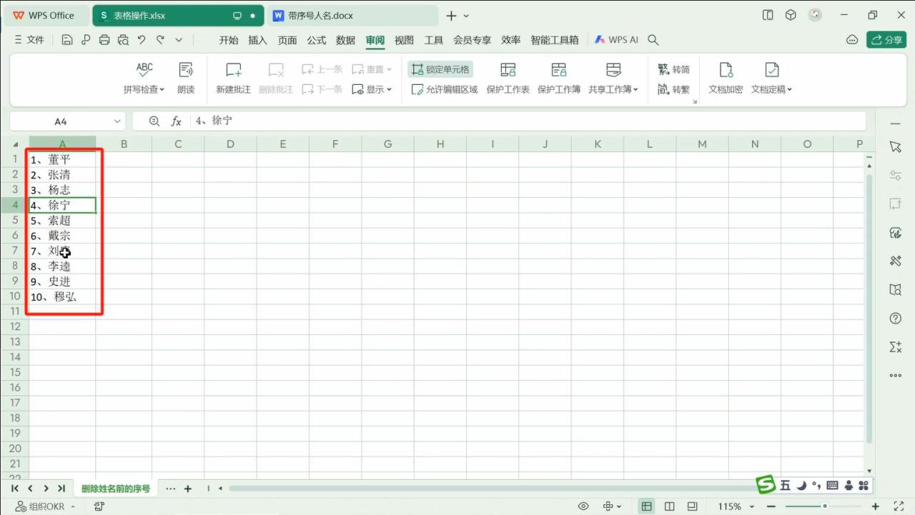Click the 新建批注 new comment icon

[234, 70]
